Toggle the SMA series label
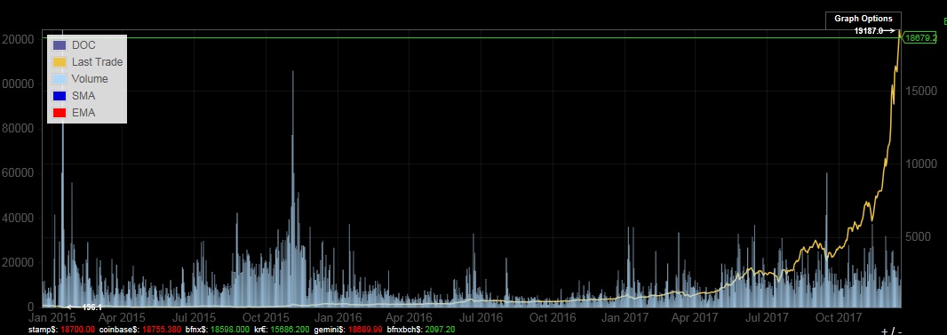Image resolution: width=947 pixels, height=335 pixels. coord(83,96)
